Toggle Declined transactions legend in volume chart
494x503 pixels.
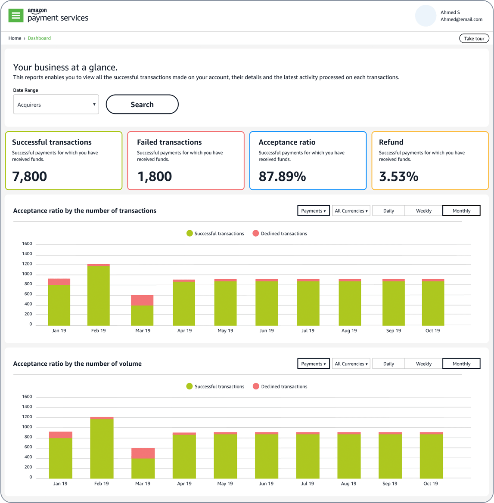(x=280, y=386)
